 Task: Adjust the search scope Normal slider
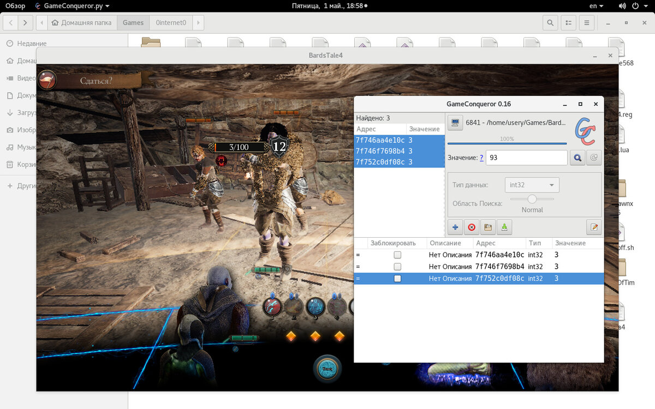click(532, 199)
